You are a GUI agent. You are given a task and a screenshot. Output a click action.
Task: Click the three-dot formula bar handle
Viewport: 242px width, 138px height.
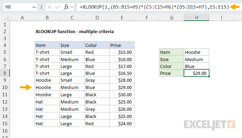pos(41,7)
